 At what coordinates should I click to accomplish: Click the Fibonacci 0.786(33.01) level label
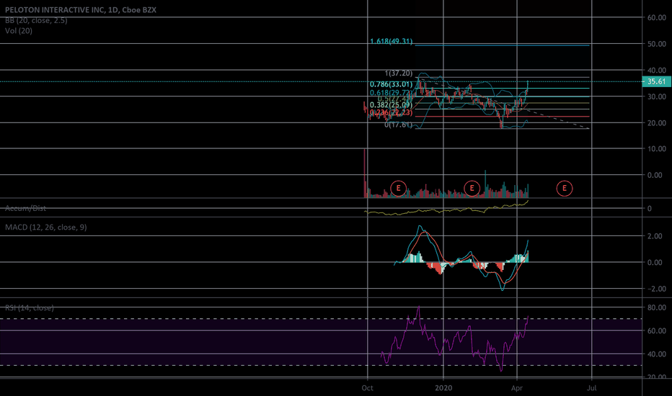[x=392, y=84]
